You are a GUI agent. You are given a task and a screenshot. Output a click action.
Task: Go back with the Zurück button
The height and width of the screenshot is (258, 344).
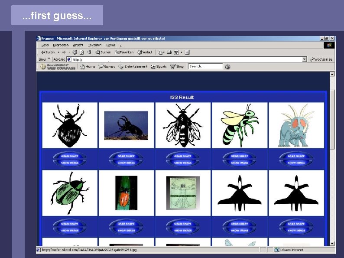click(x=48, y=52)
